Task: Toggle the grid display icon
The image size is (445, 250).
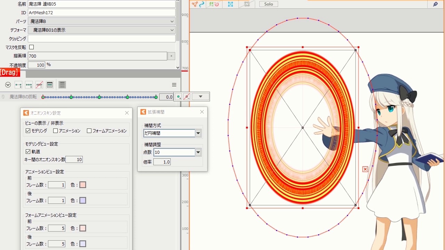Action: [247, 4]
